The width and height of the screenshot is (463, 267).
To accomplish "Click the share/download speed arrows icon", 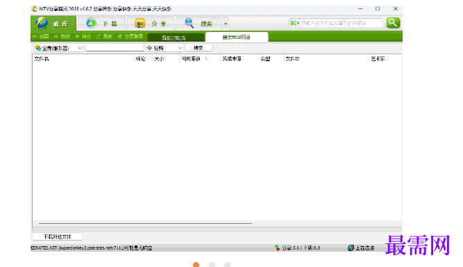I will 277,248.
